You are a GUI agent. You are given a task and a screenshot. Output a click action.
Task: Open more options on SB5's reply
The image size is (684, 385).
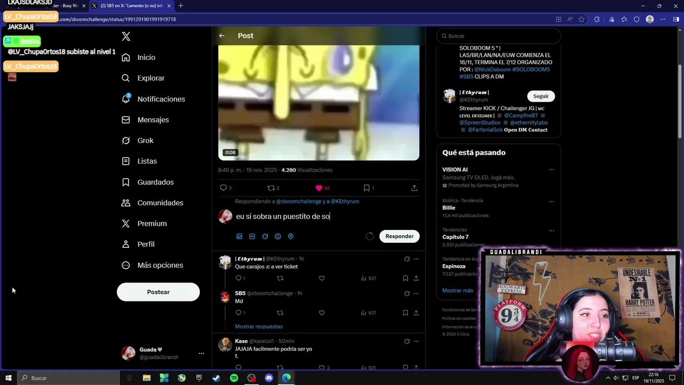416,294
